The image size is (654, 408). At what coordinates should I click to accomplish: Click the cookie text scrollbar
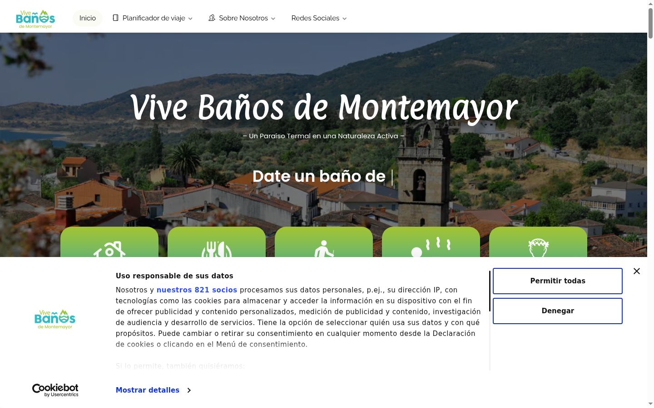coord(490,291)
